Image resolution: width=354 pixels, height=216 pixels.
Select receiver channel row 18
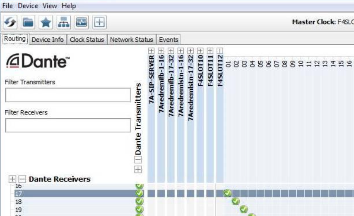click(79, 201)
